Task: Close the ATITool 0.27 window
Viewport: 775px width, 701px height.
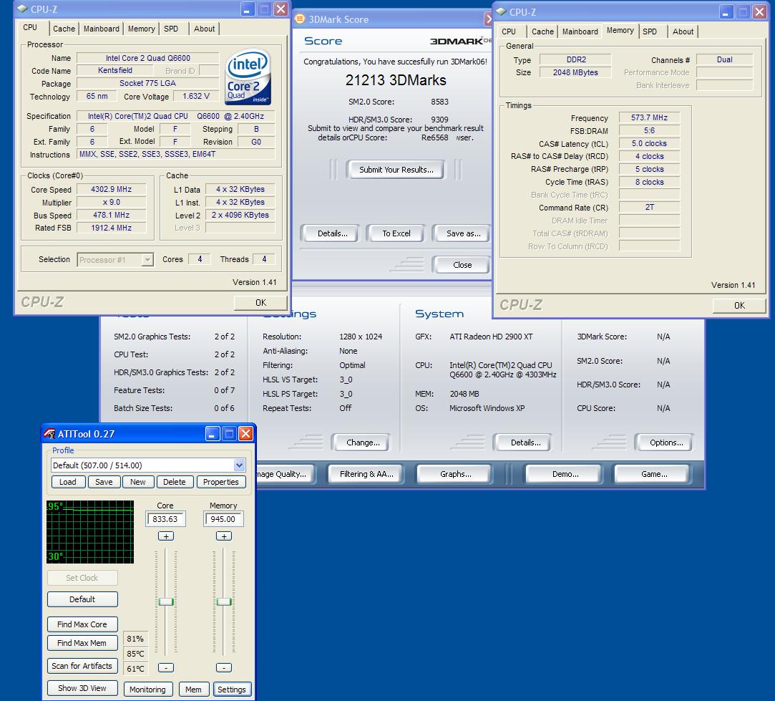Action: coord(245,434)
